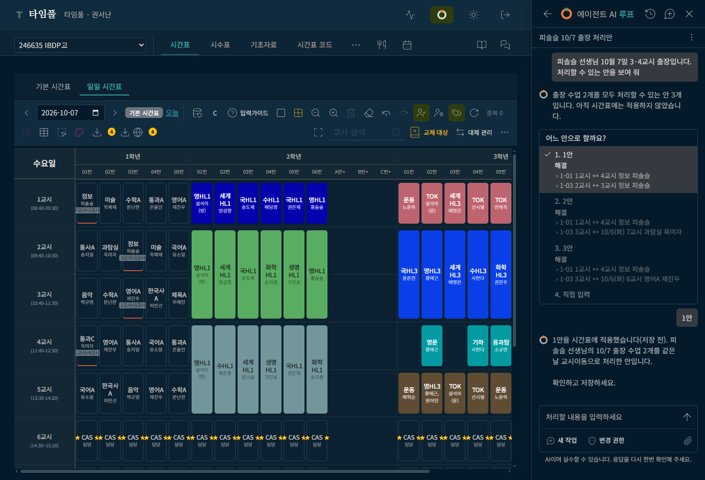Viewport: 705px width, 480px height.
Task: Click 교체 대상 button
Action: [x=429, y=132]
